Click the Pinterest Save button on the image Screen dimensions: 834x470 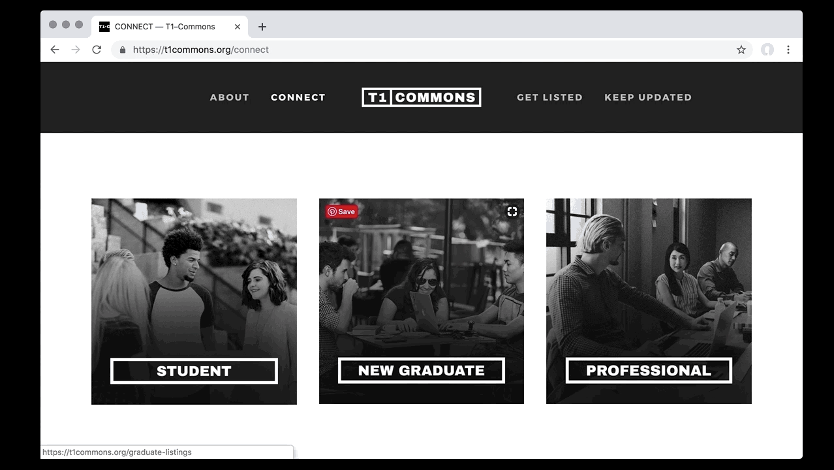click(342, 211)
